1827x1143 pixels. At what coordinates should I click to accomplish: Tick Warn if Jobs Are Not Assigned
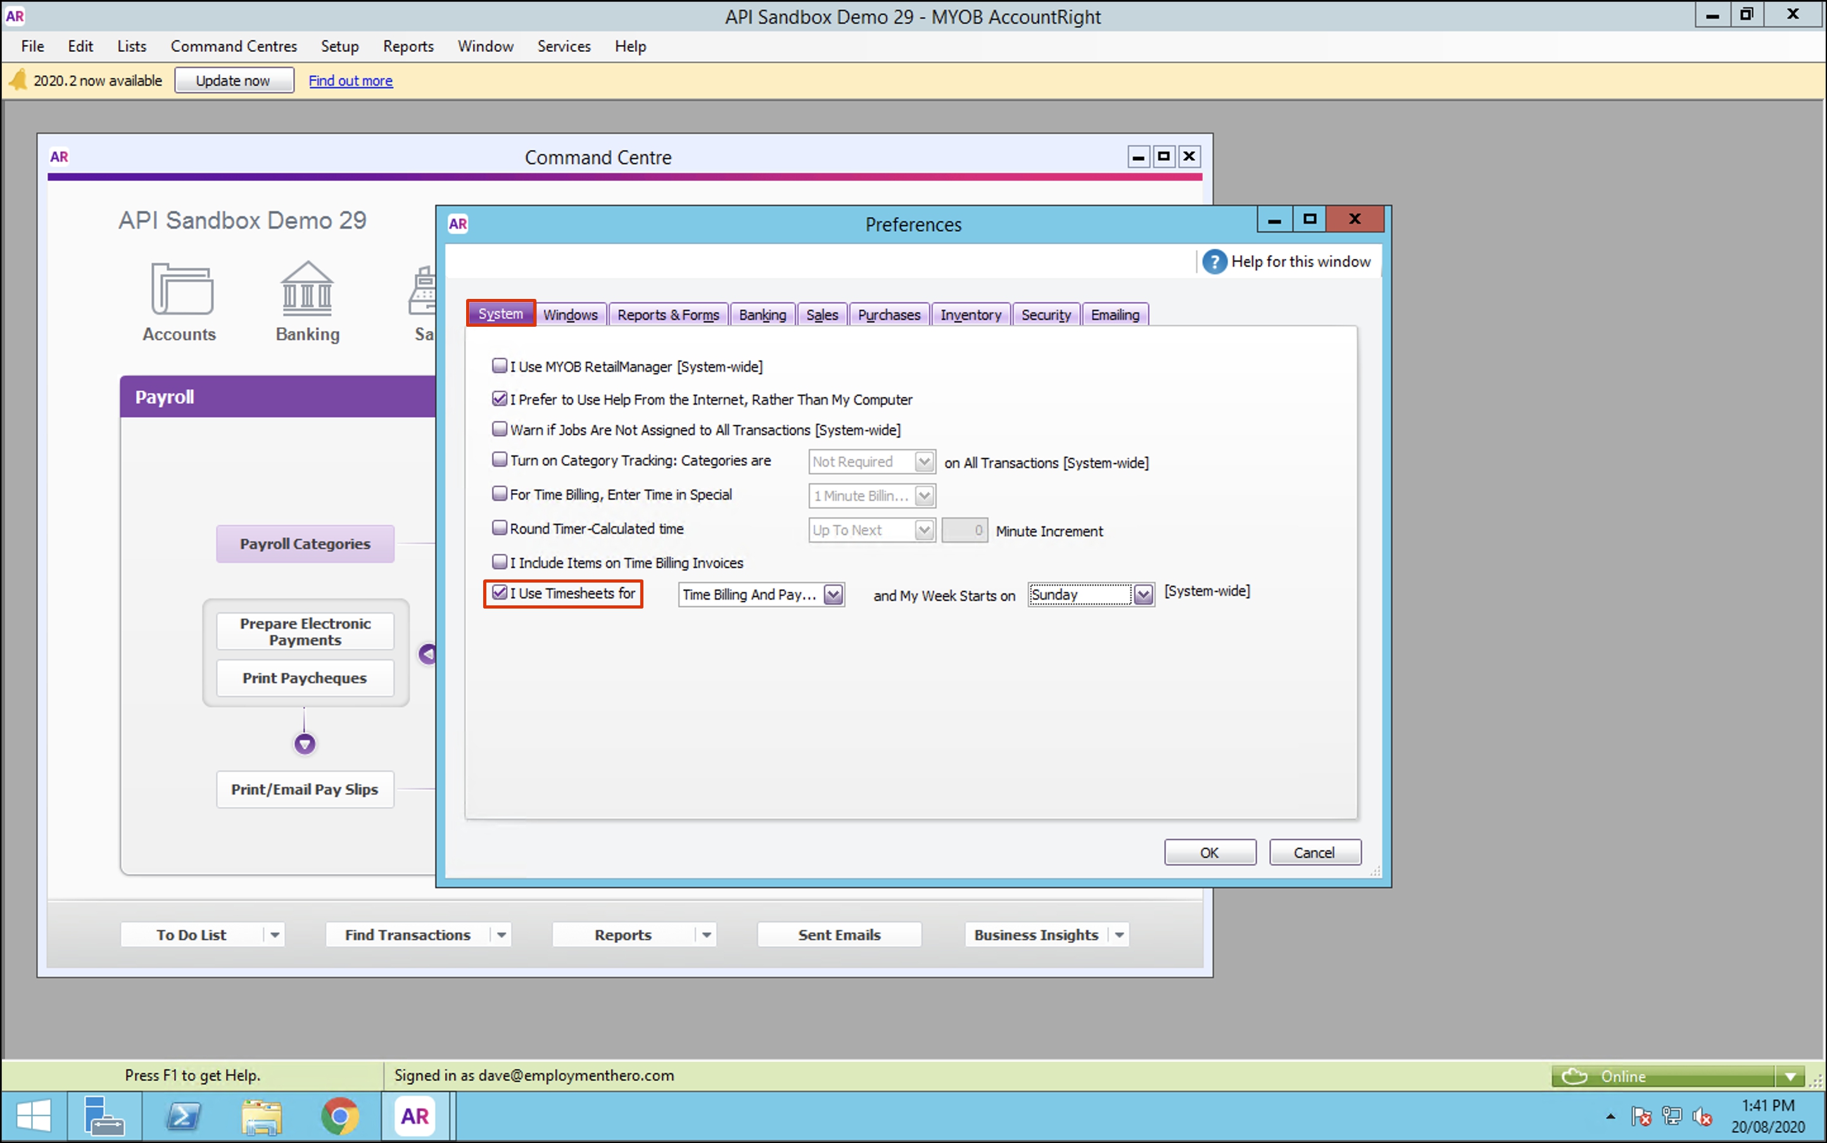click(500, 429)
